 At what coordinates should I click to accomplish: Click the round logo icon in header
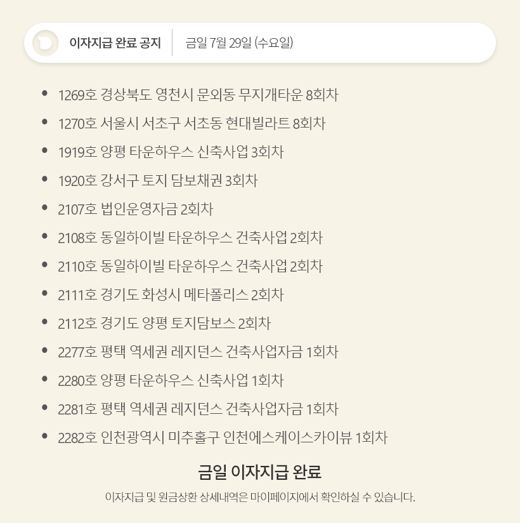[45, 43]
